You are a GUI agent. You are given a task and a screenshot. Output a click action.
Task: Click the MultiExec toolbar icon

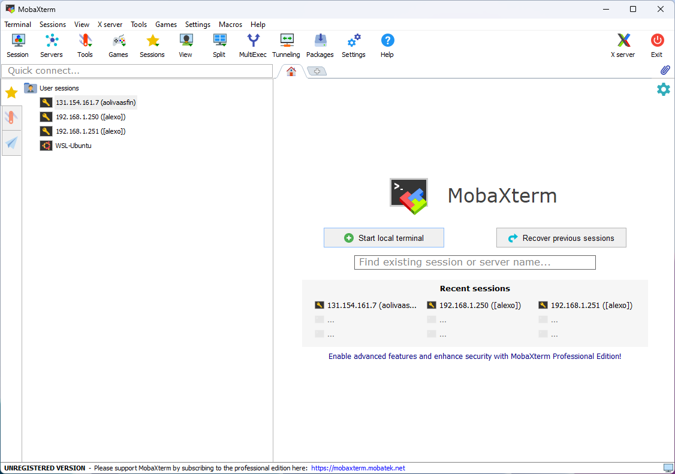(x=253, y=46)
